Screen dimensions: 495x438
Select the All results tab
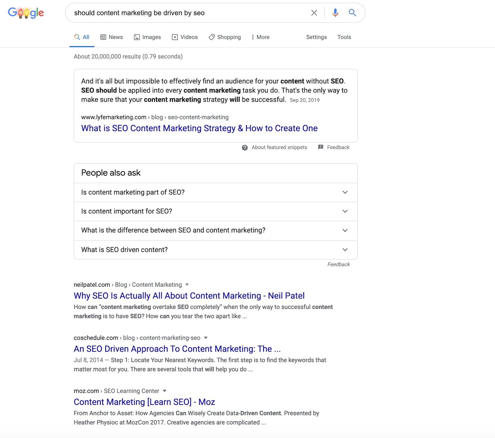click(82, 37)
